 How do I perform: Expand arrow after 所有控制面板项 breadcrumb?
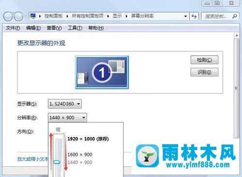tap(108, 16)
